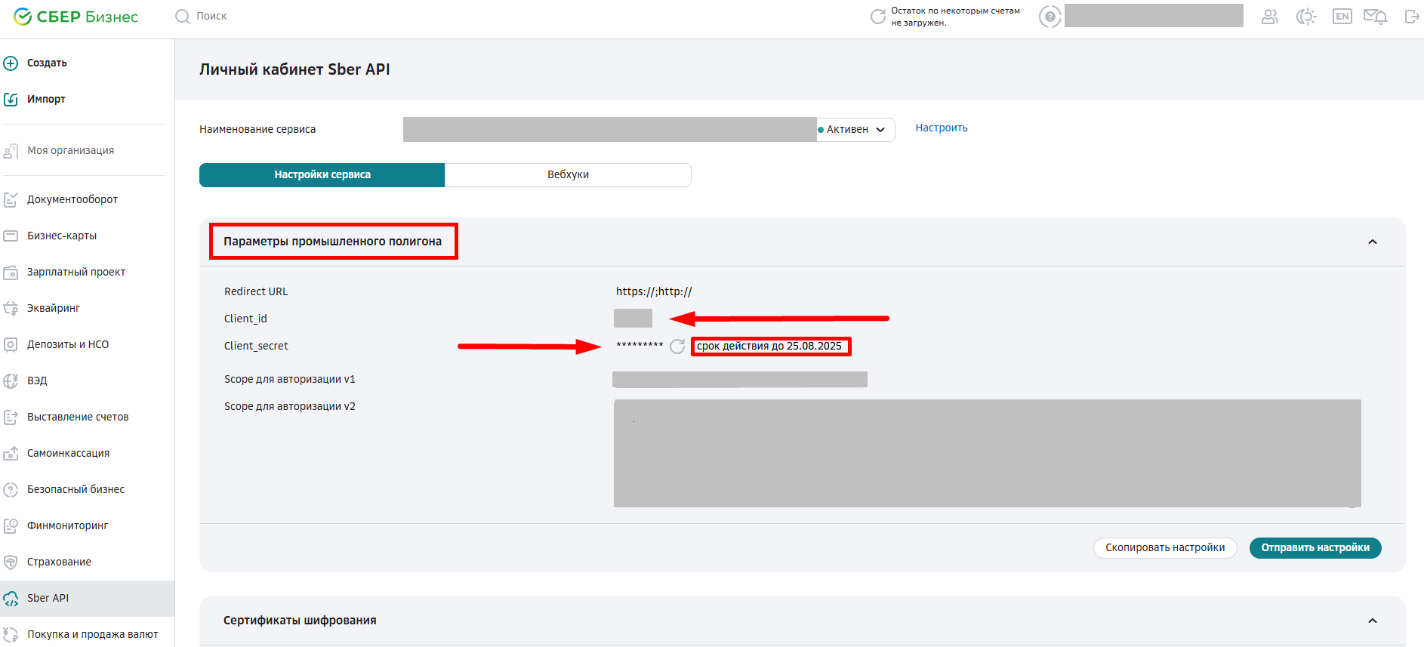This screenshot has width=1424, height=647.
Task: Click the Финмониторинг icon
Action: (11, 525)
